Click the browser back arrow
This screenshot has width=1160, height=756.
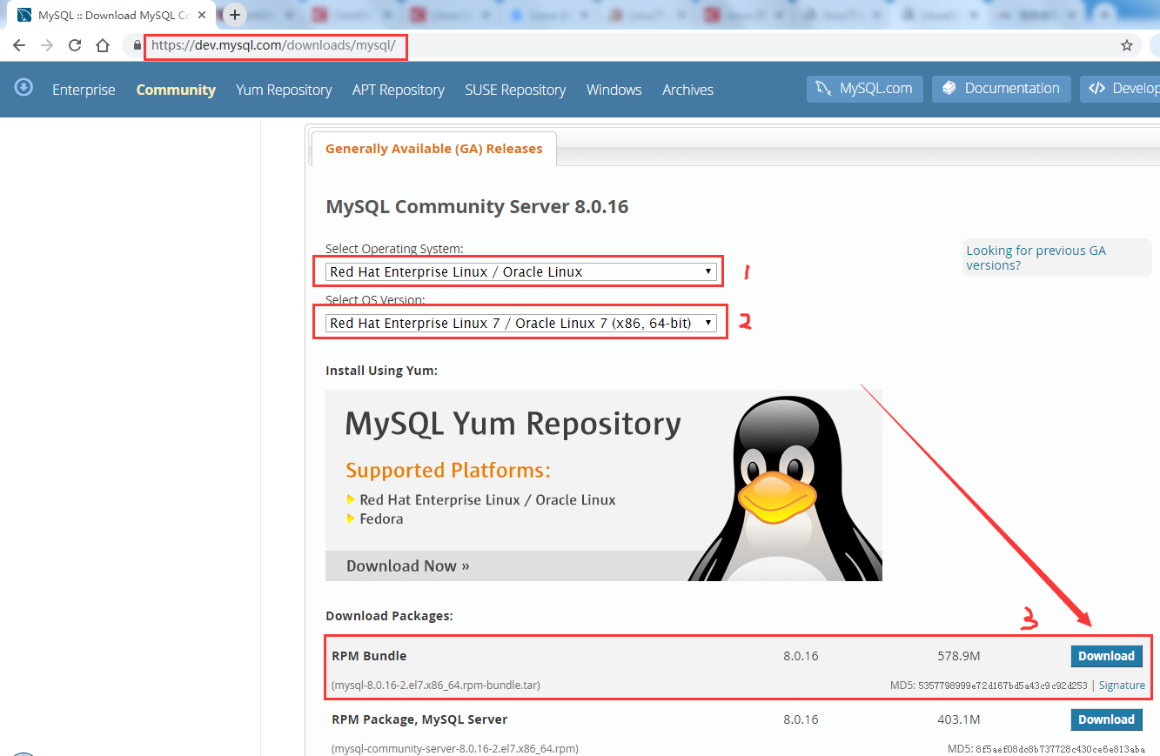(19, 45)
